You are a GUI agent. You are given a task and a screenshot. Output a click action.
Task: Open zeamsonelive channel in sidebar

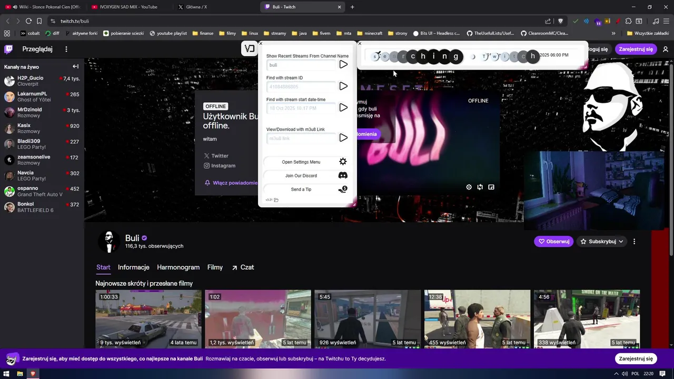pos(42,160)
